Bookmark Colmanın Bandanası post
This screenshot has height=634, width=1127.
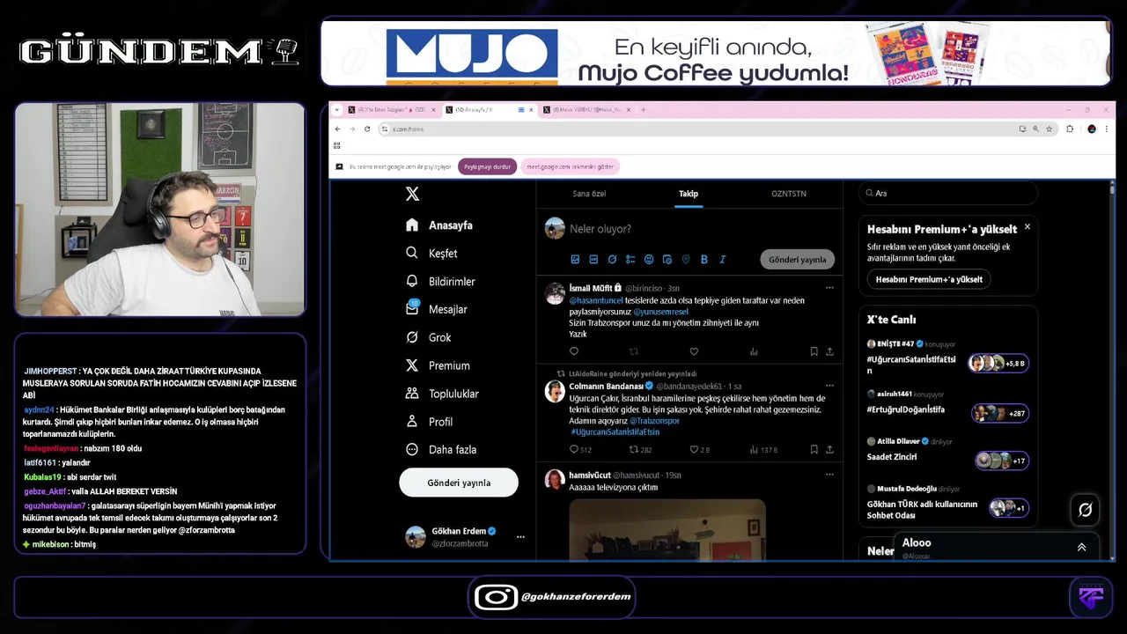(x=814, y=449)
